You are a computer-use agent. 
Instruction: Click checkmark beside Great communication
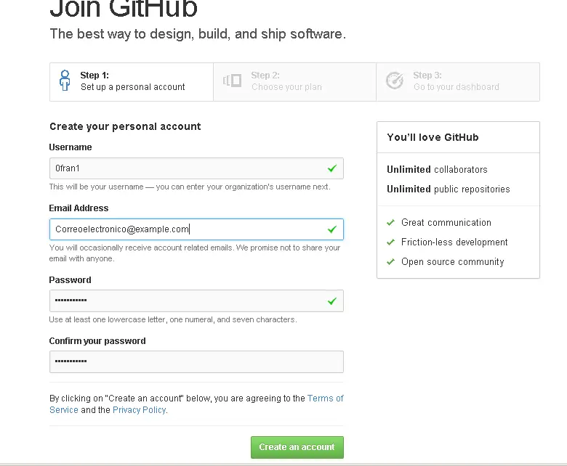[390, 223]
